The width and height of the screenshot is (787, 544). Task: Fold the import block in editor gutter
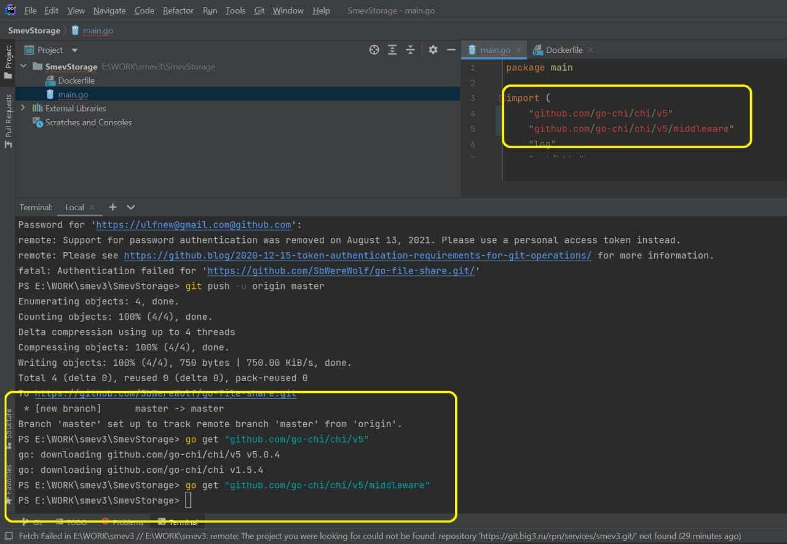(502, 98)
